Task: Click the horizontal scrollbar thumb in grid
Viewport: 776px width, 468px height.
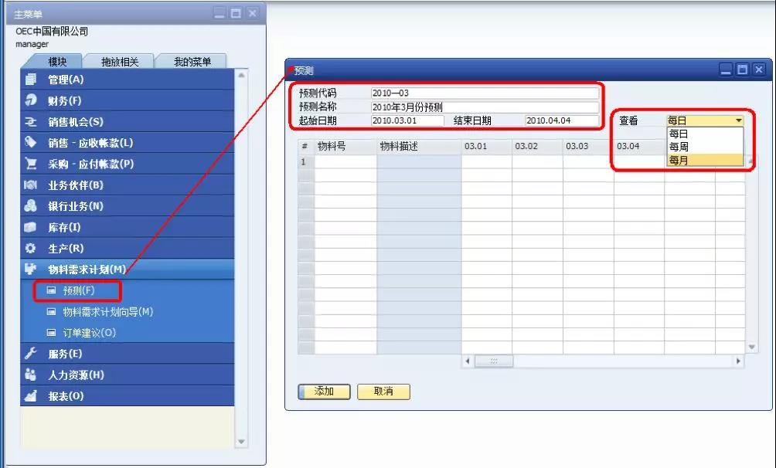Action: (494, 361)
